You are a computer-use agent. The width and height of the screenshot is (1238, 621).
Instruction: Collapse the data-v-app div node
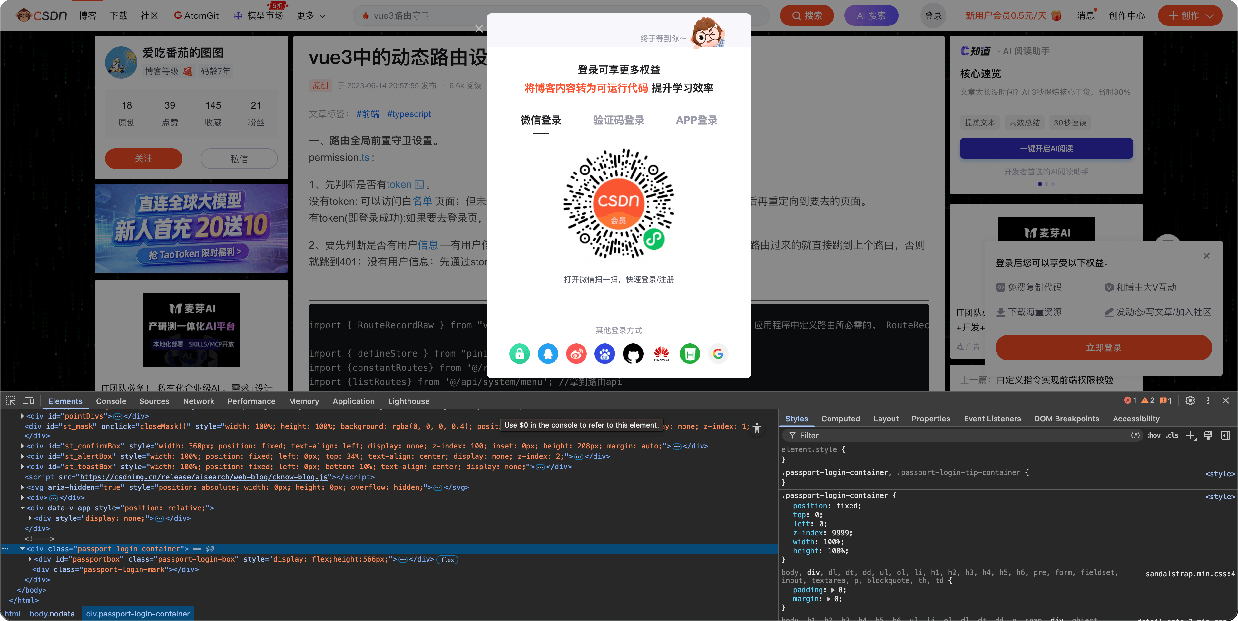22,508
